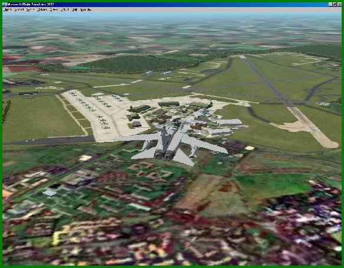Restore down the Flight Simulator window

(335, 4)
